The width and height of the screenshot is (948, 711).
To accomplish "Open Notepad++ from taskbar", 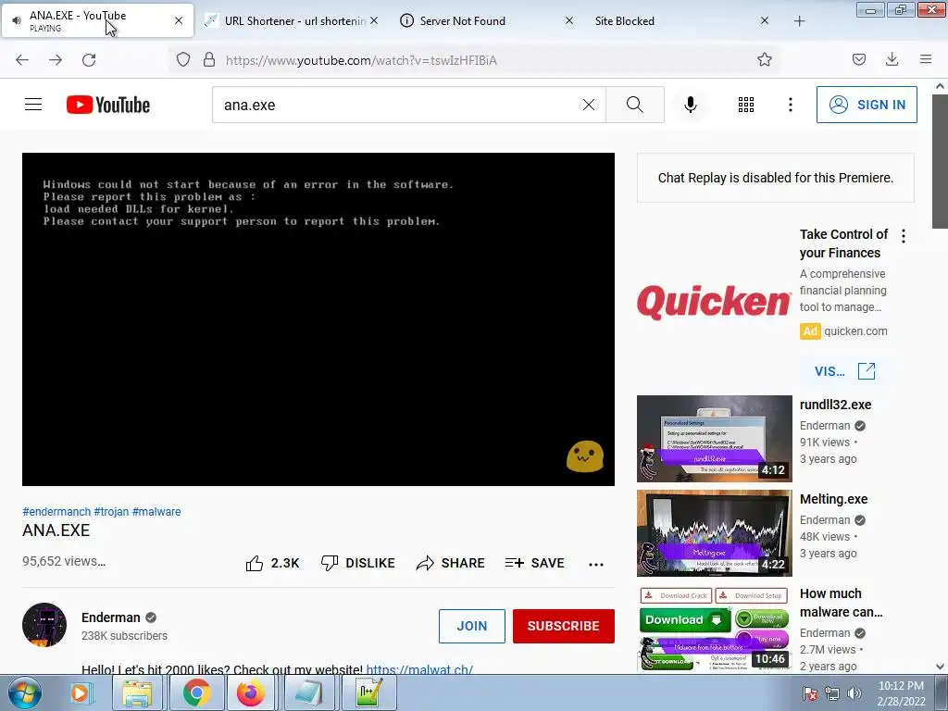I will (x=368, y=692).
